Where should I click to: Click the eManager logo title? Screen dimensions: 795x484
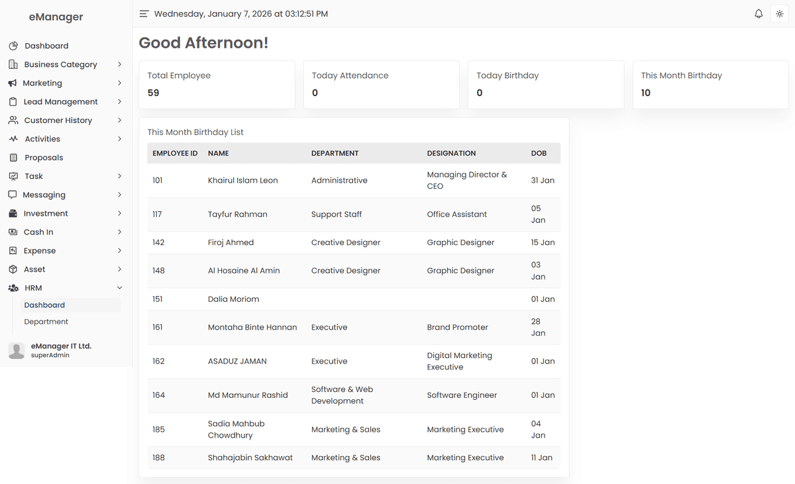click(56, 17)
